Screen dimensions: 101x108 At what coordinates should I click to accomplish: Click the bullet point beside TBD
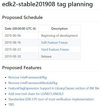[6, 105]
